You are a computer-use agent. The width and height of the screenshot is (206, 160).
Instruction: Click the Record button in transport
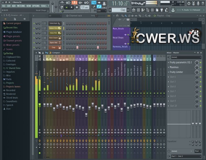point(76,7)
